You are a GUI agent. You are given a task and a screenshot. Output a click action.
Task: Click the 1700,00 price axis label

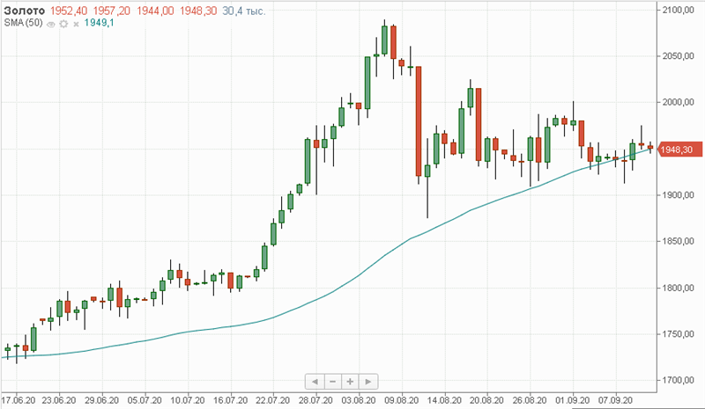[x=678, y=380]
